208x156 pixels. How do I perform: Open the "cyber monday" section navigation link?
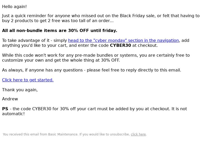point(123,41)
